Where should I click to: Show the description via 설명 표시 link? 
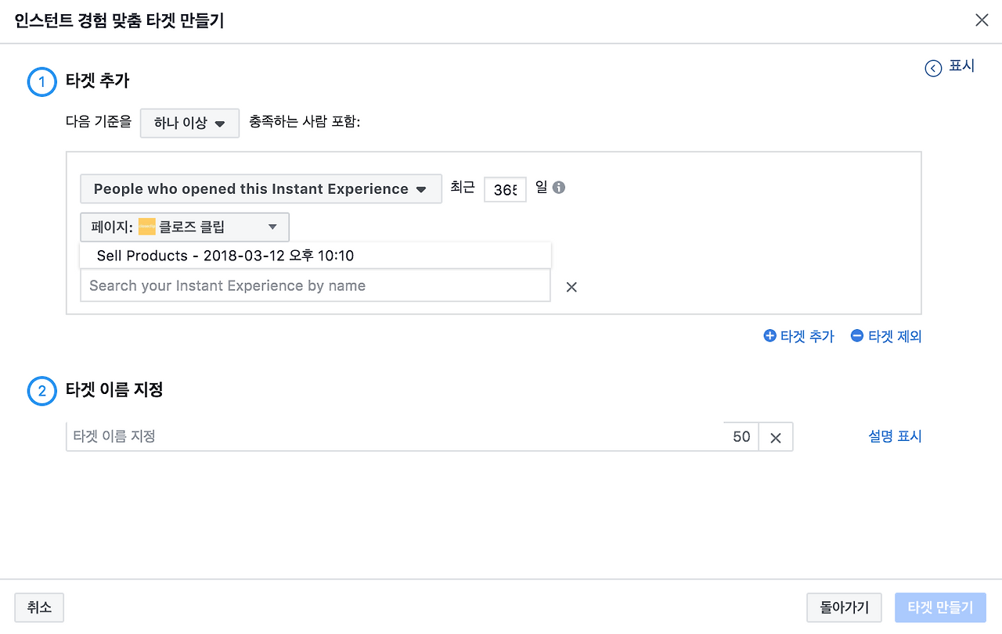(895, 436)
